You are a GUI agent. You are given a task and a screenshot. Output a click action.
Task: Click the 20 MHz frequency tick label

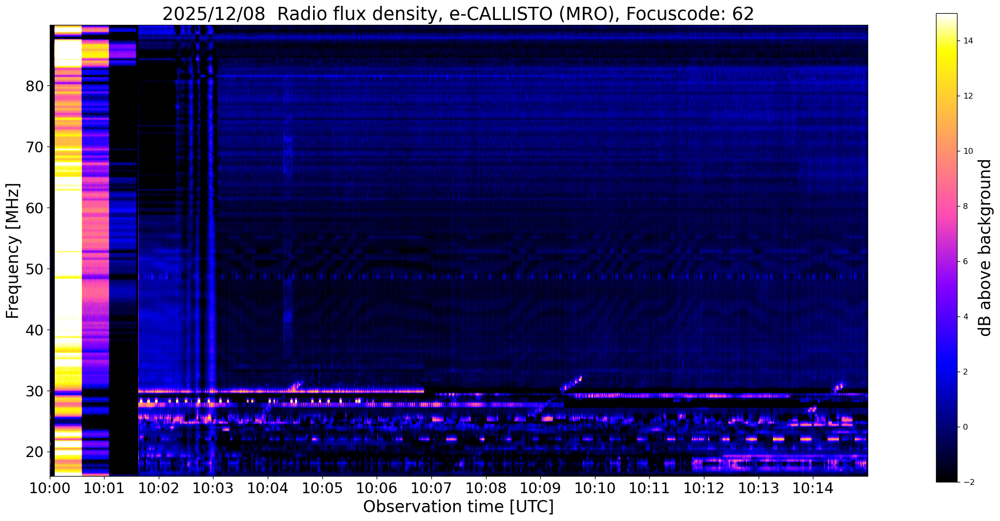click(35, 452)
